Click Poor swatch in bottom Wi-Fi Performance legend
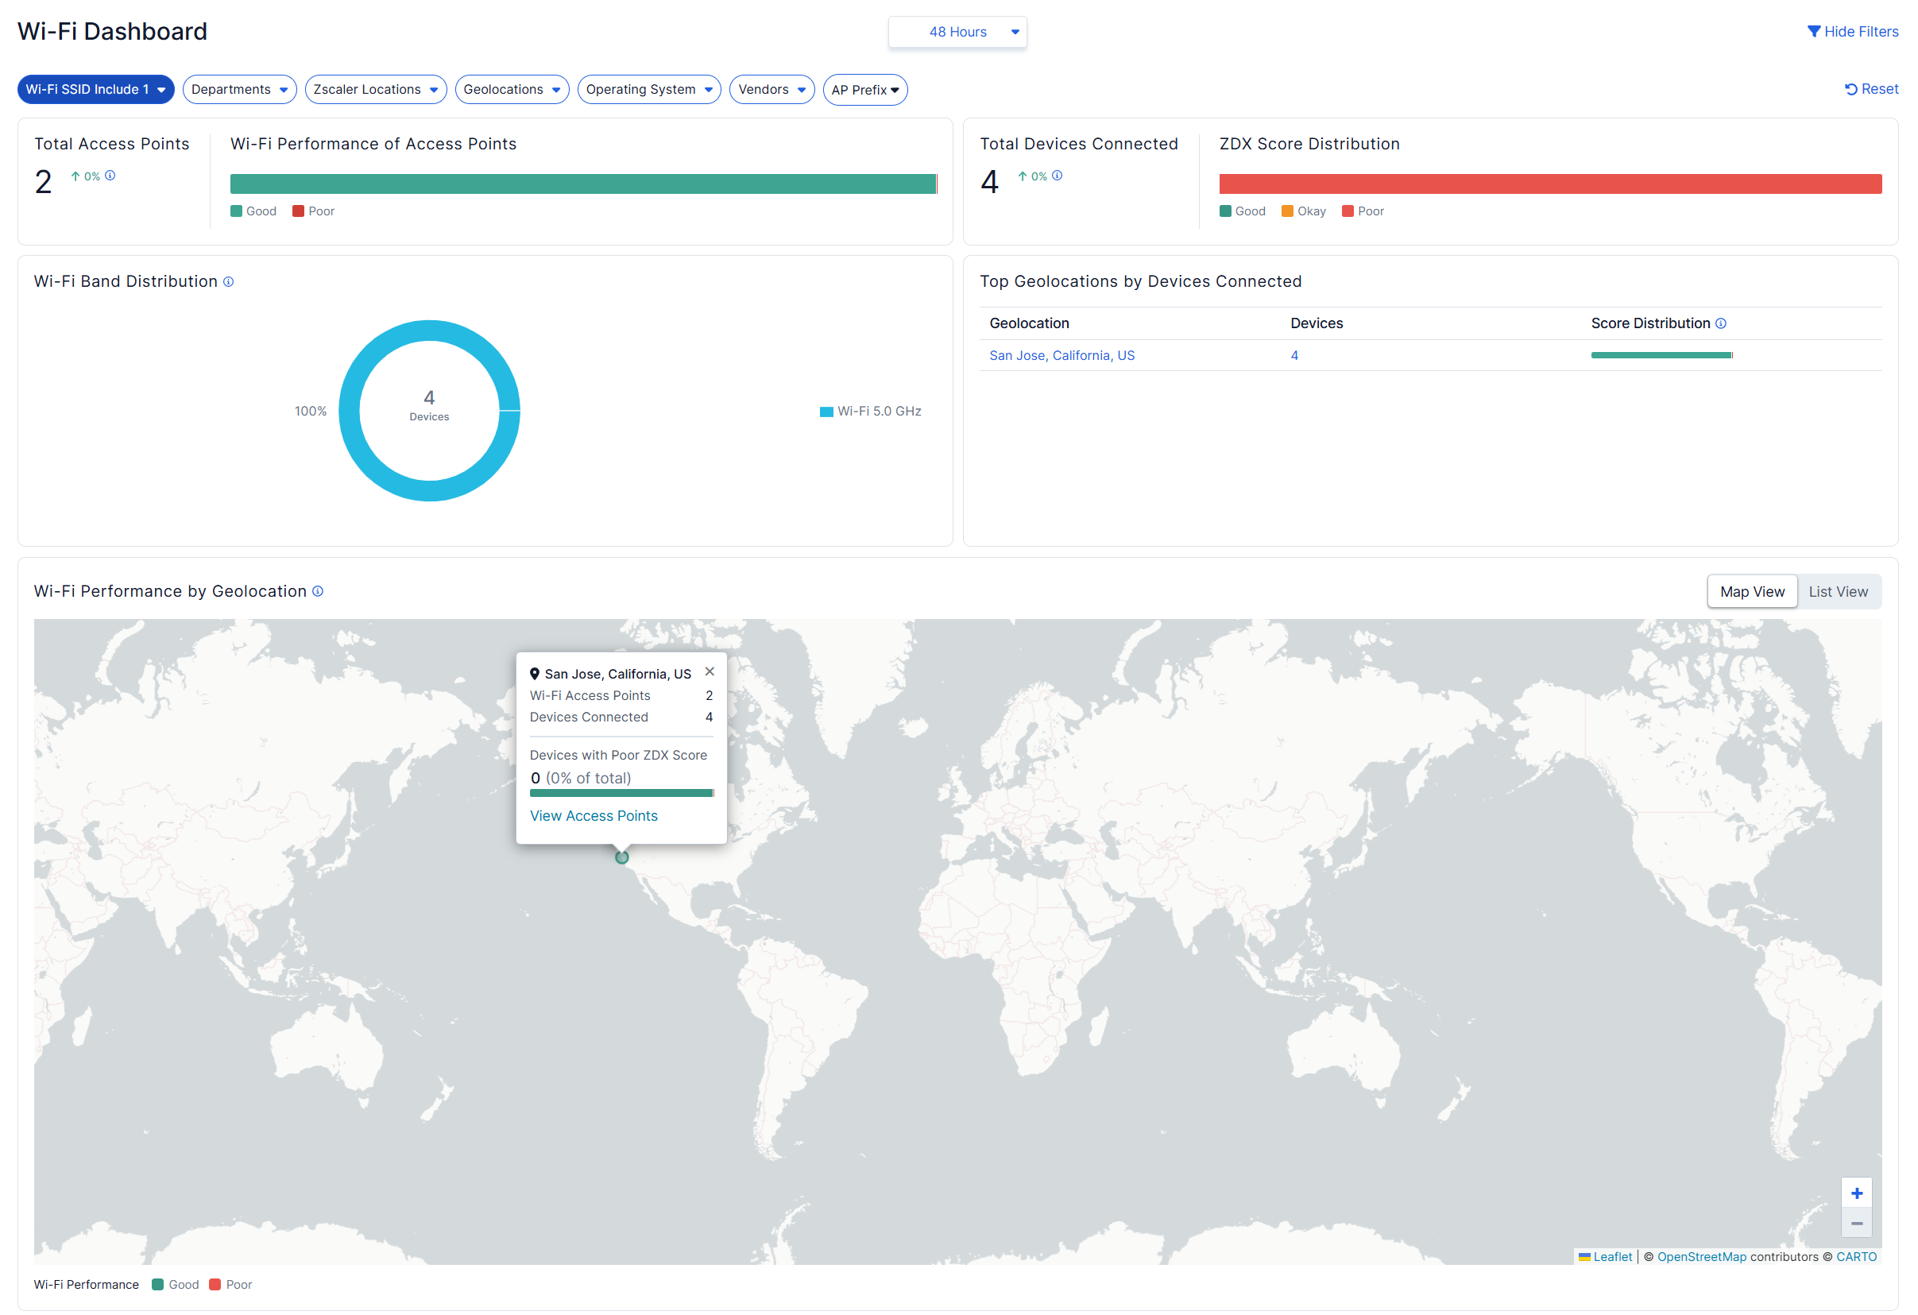This screenshot has width=1918, height=1315. point(215,1285)
